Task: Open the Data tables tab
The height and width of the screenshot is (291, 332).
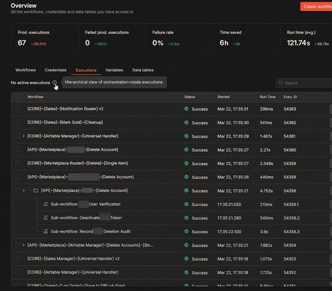Action: tap(143, 70)
